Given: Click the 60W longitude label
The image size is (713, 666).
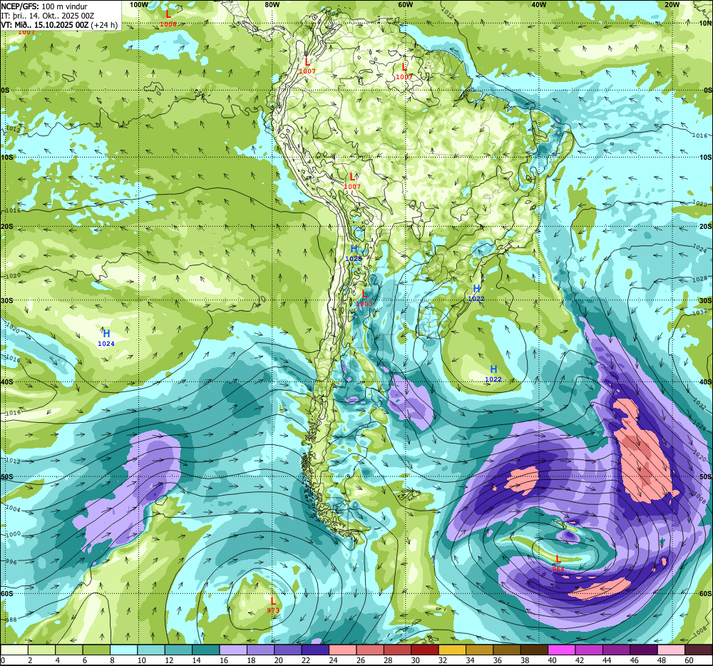Looking at the screenshot, I should (406, 4).
